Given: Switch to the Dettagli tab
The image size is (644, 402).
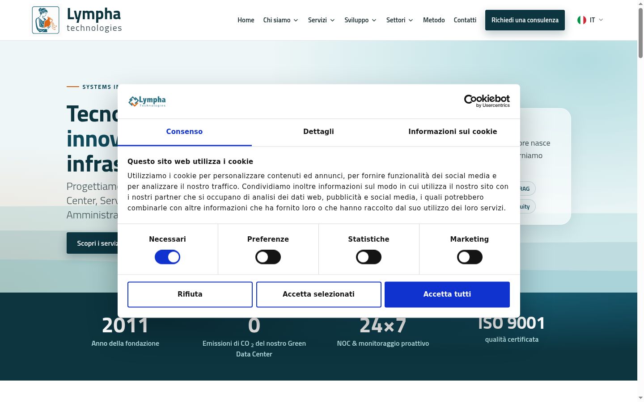Looking at the screenshot, I should [318, 132].
